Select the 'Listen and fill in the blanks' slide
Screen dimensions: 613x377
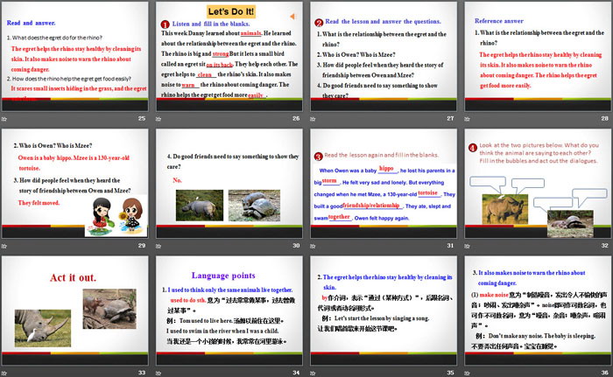point(229,56)
